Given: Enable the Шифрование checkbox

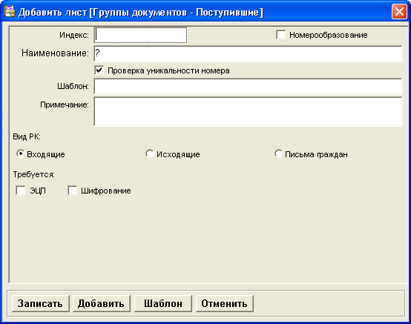Looking at the screenshot, I should click(72, 191).
